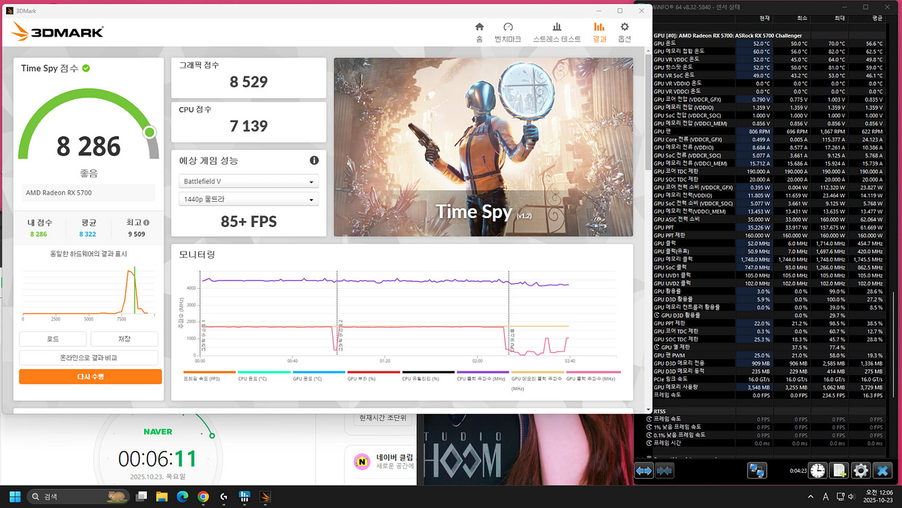Click the HWiNFO reset clock icon
The image size is (902, 508).
click(817, 470)
